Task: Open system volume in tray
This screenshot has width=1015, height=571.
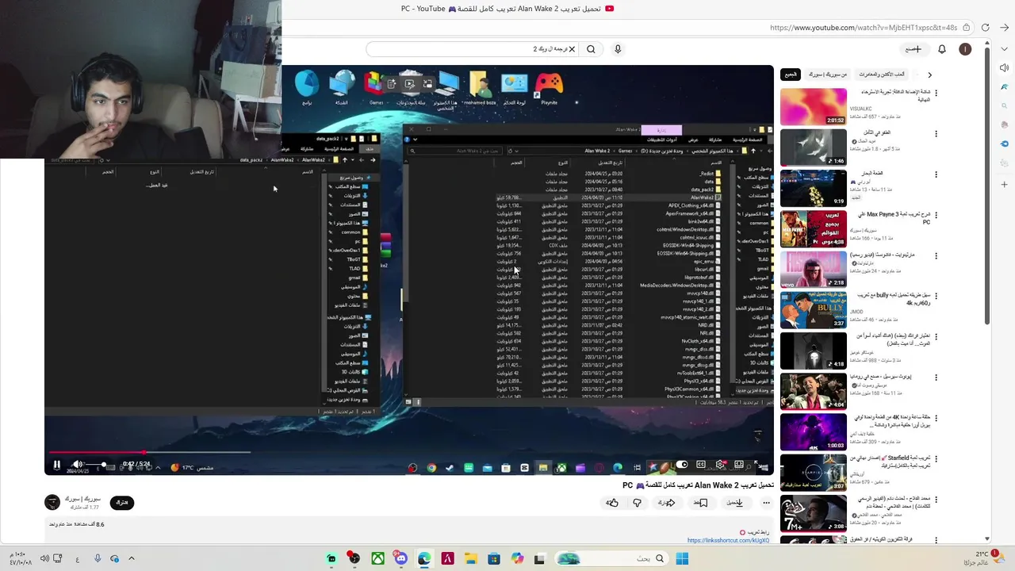Action: (x=44, y=558)
